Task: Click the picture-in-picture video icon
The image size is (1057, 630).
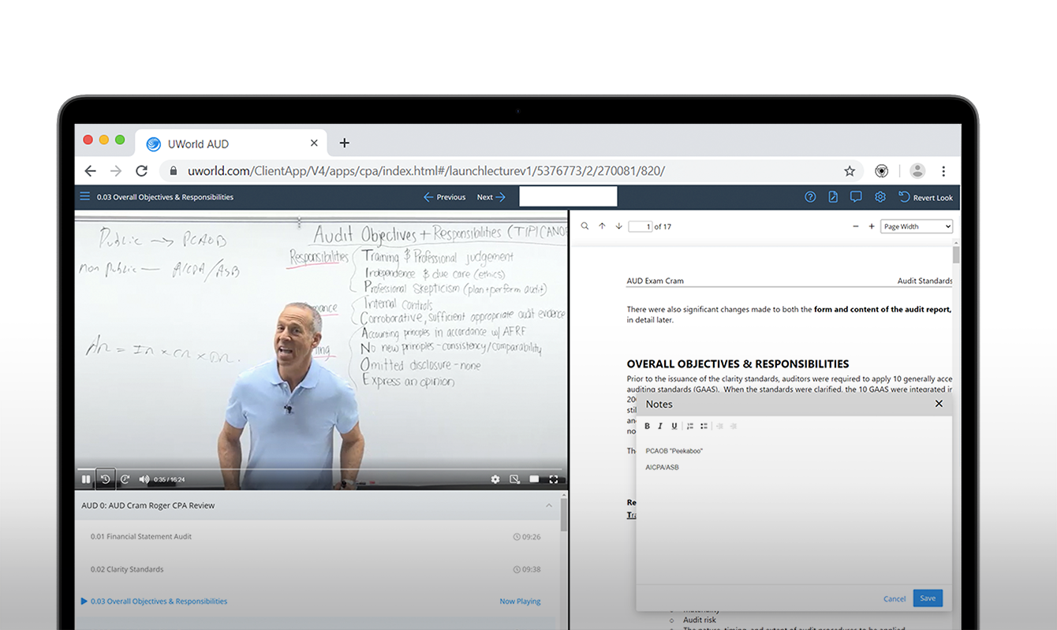Action: (x=514, y=479)
